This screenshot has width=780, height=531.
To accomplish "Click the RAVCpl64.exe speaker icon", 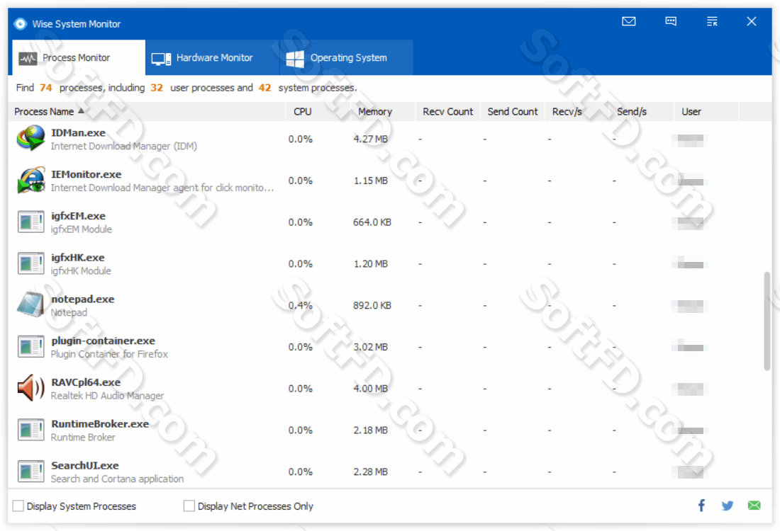I will [30, 388].
